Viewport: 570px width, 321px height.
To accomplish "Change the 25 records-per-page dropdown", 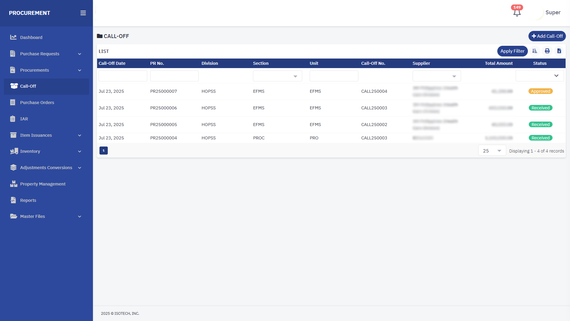I will click(492, 151).
